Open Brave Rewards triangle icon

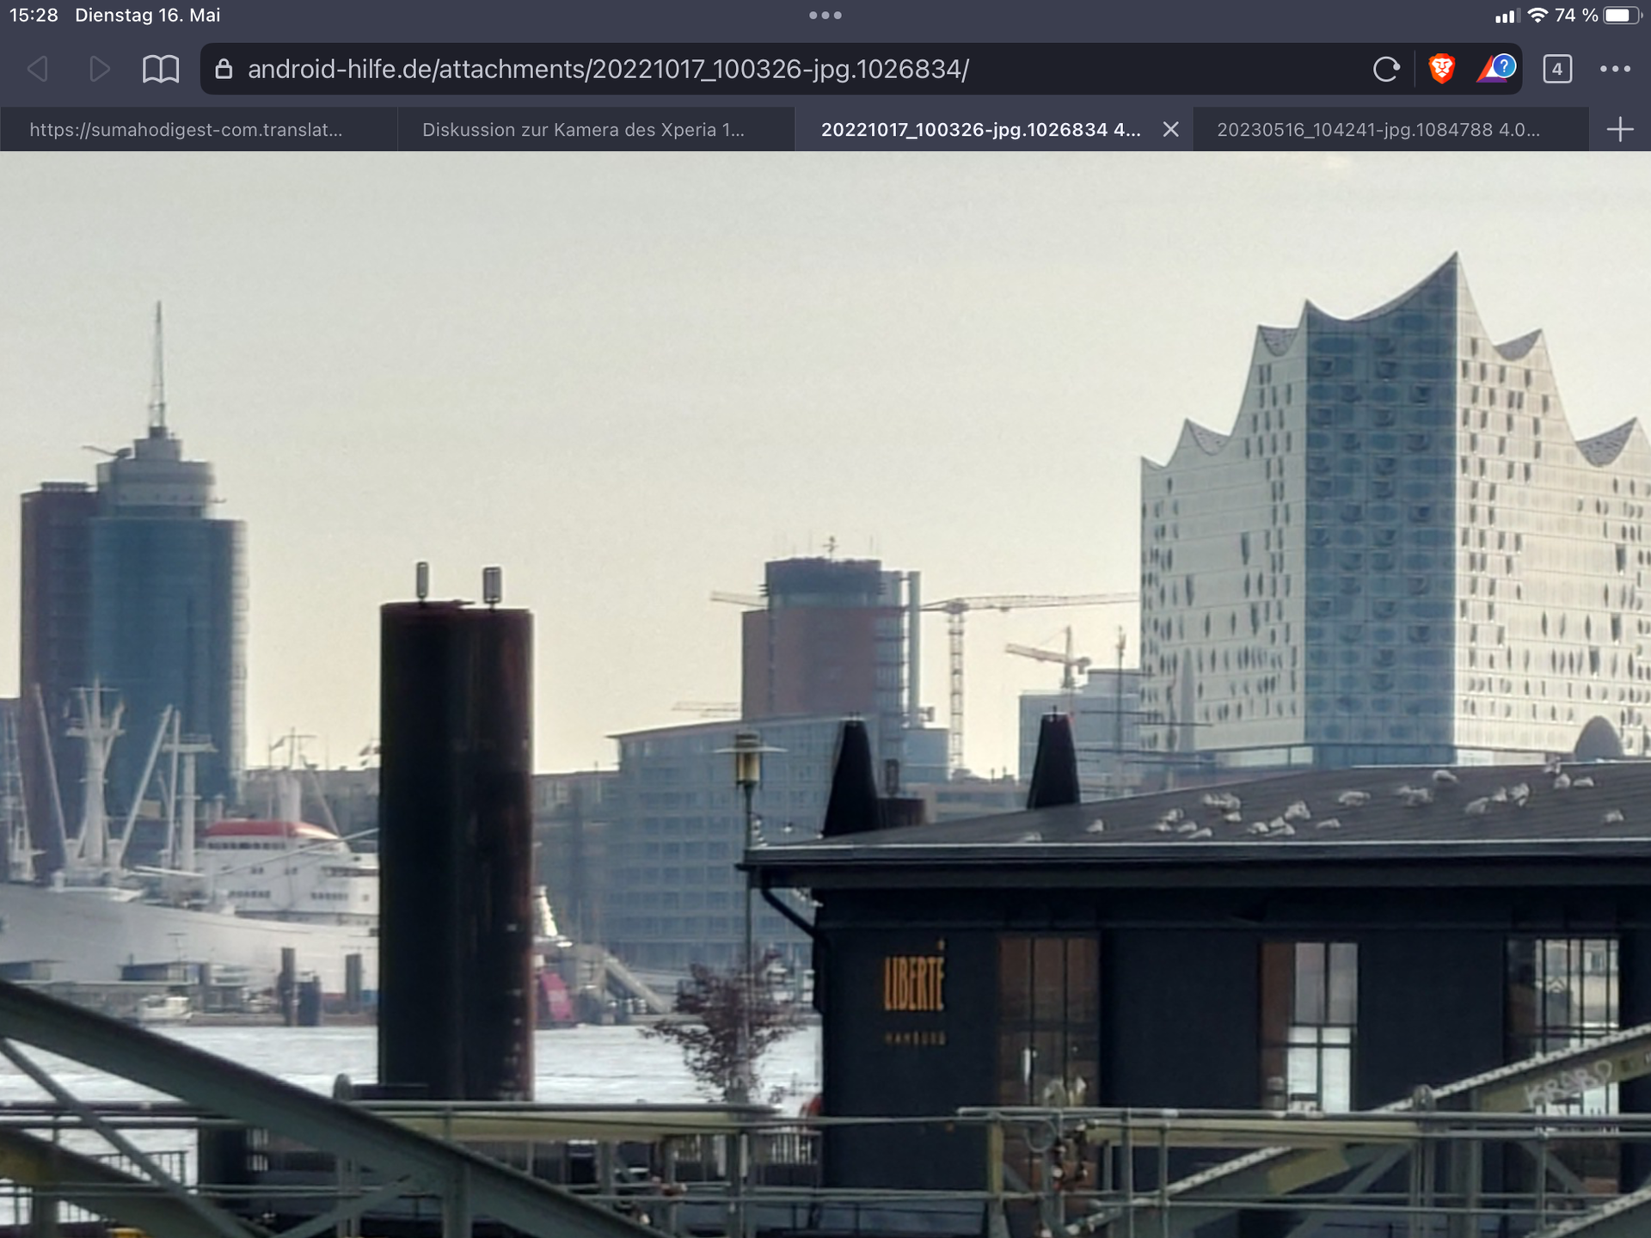click(x=1495, y=69)
